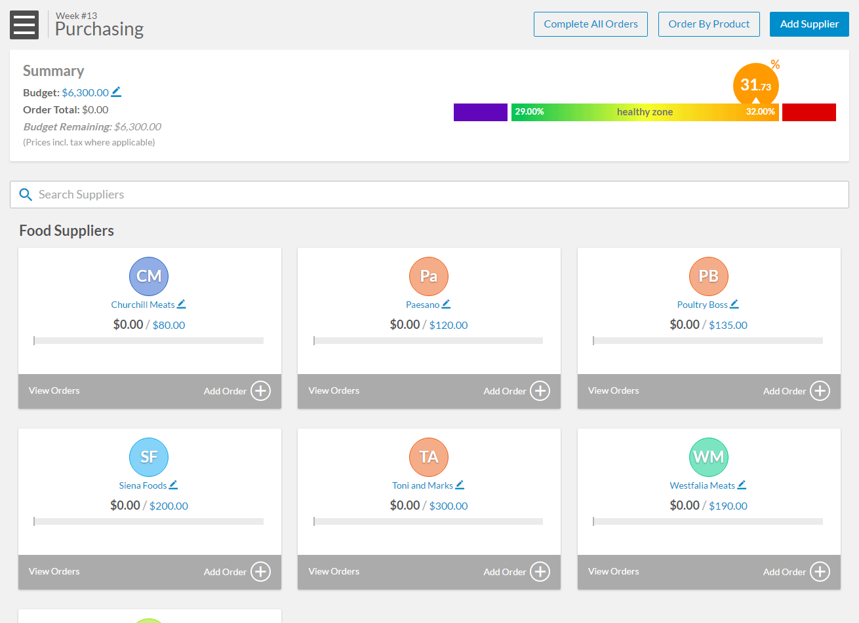The image size is (859, 623).
Task: Edit Churchill Meats supplier pencil icon
Action: [x=182, y=304]
